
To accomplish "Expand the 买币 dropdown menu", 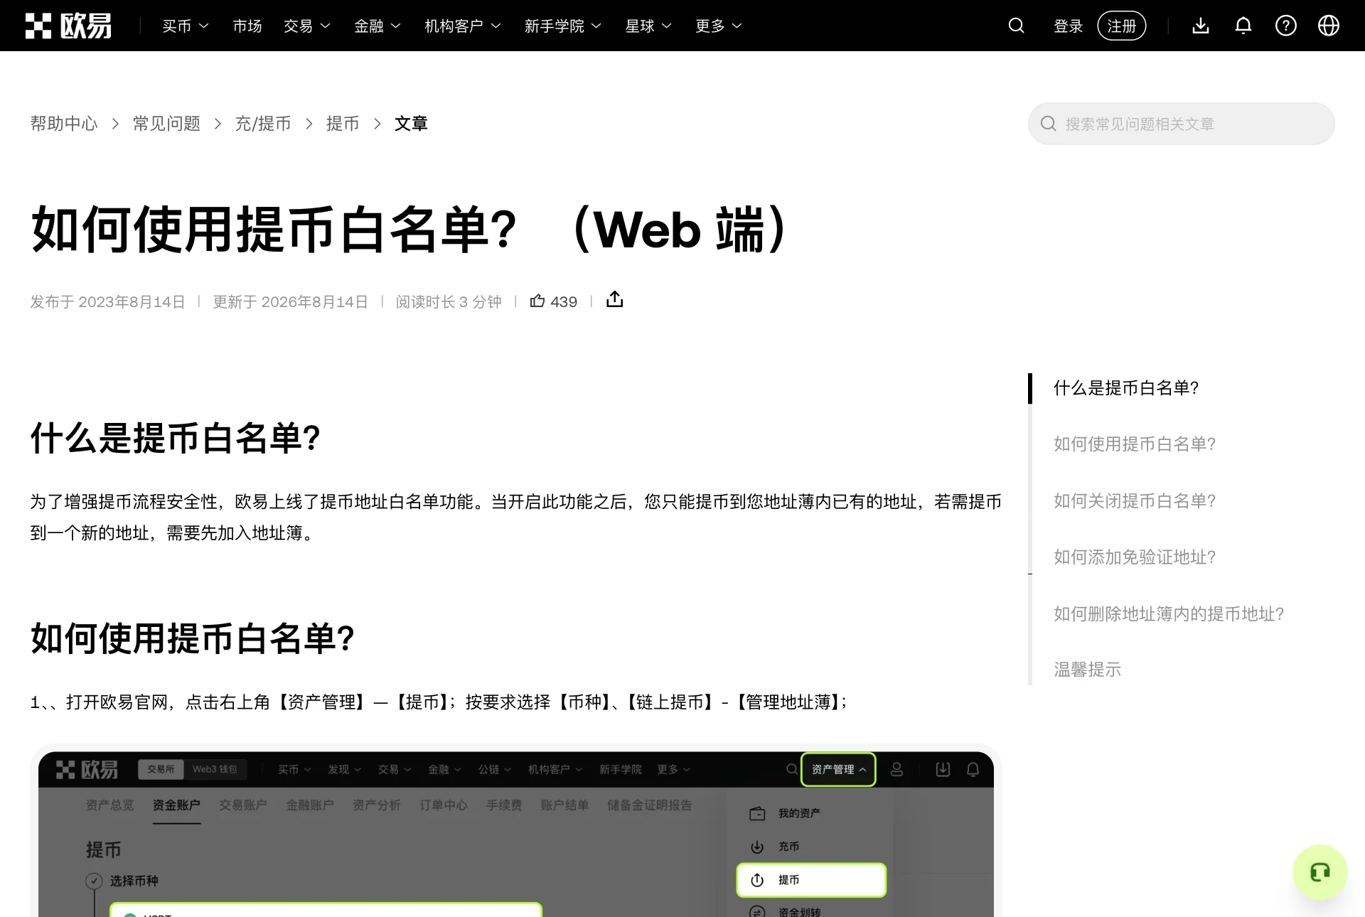I will [x=186, y=26].
